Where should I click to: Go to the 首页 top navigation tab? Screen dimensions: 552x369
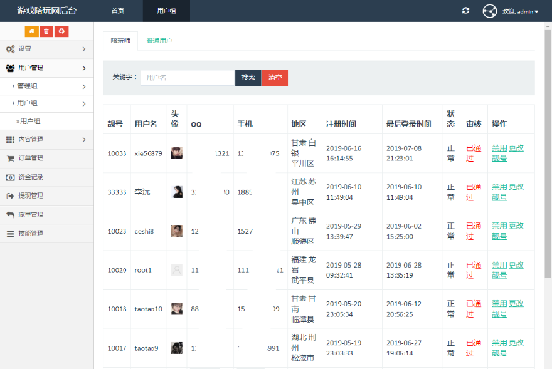pos(117,11)
